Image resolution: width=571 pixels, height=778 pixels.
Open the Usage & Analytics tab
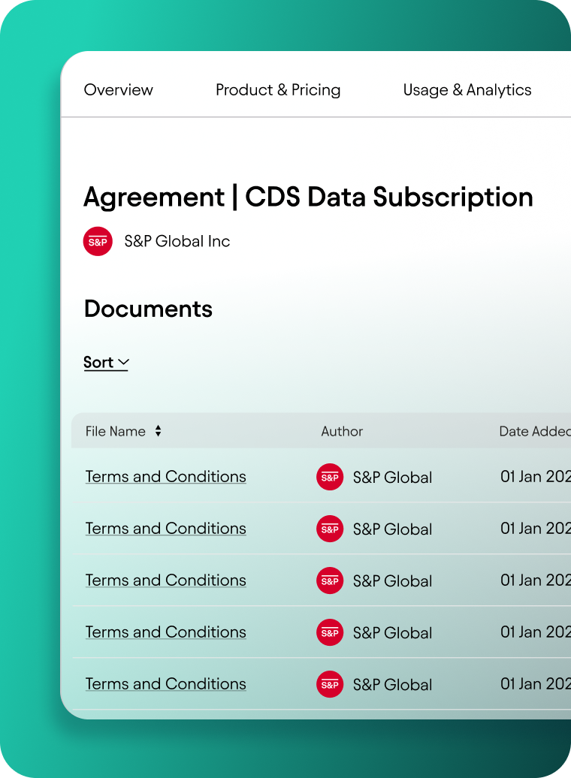467,90
